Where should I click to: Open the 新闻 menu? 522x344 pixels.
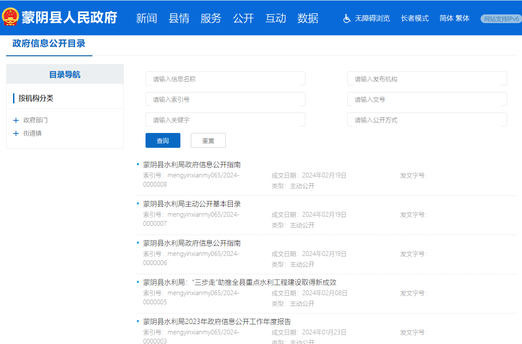click(x=146, y=18)
